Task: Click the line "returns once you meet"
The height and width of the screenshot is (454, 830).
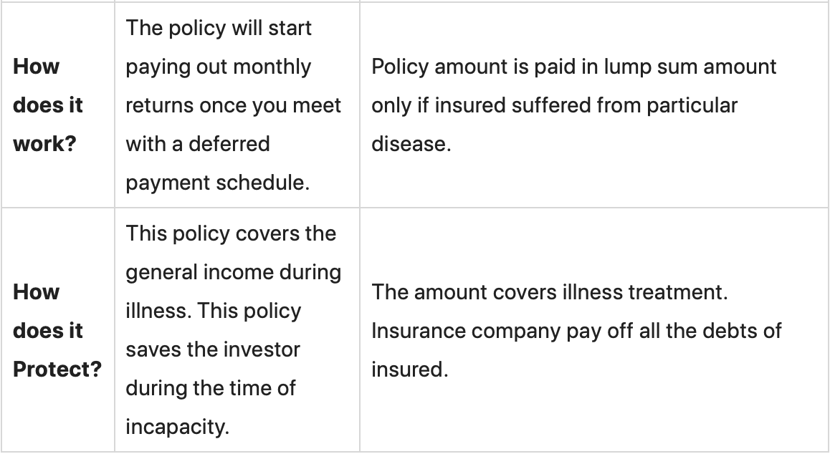Action: (233, 106)
